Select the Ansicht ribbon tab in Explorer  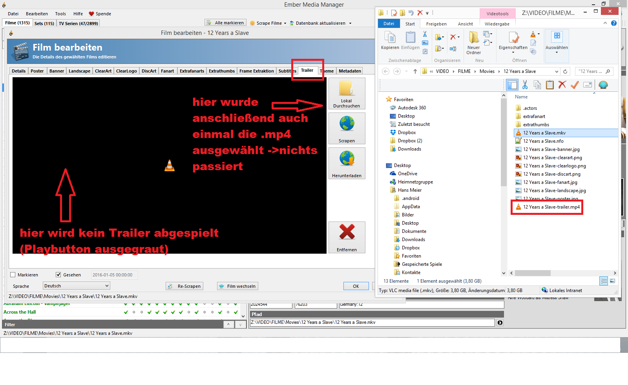466,24
